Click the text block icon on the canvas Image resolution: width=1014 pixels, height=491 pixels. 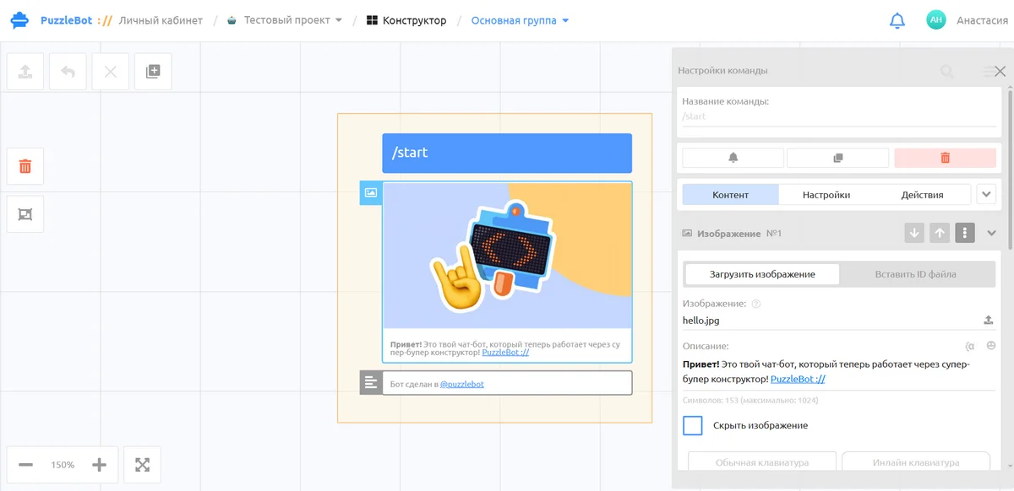click(371, 383)
